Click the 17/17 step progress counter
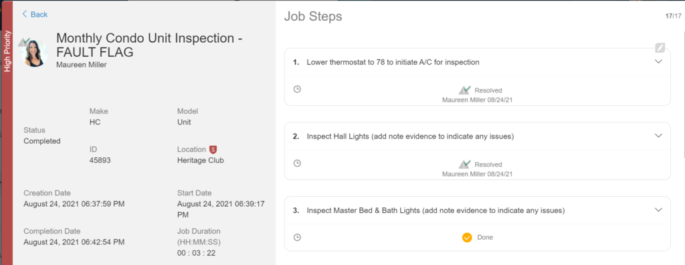The height and width of the screenshot is (265, 685). coord(673,16)
